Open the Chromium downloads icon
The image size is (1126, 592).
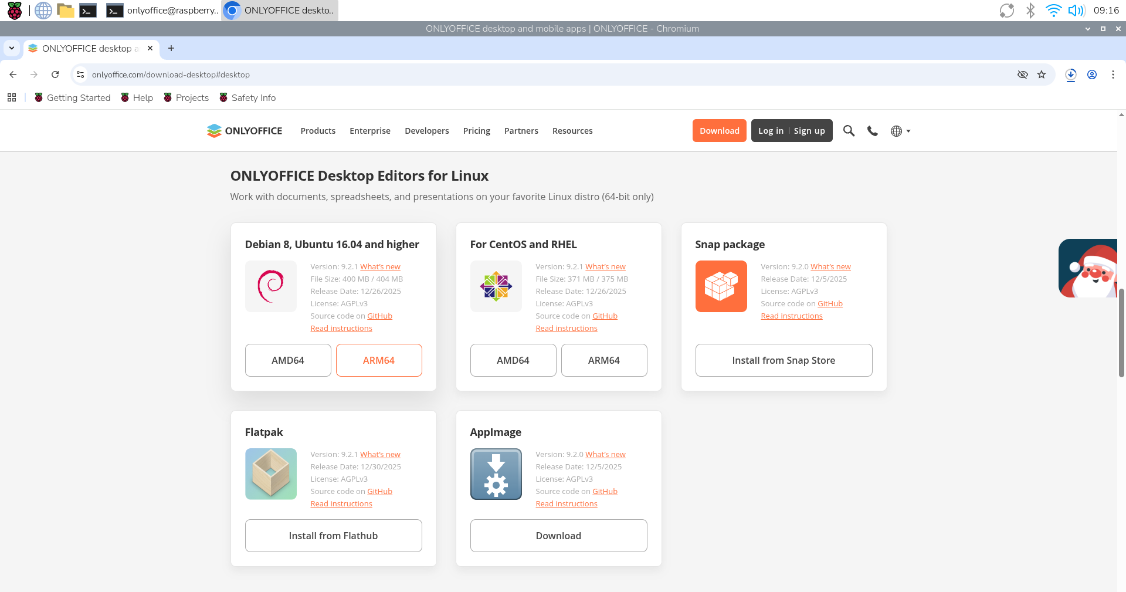1071,75
